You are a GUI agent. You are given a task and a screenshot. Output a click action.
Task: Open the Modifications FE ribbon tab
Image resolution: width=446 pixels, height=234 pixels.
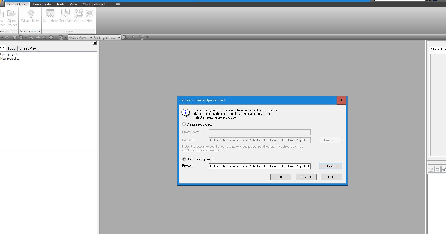tap(95, 4)
